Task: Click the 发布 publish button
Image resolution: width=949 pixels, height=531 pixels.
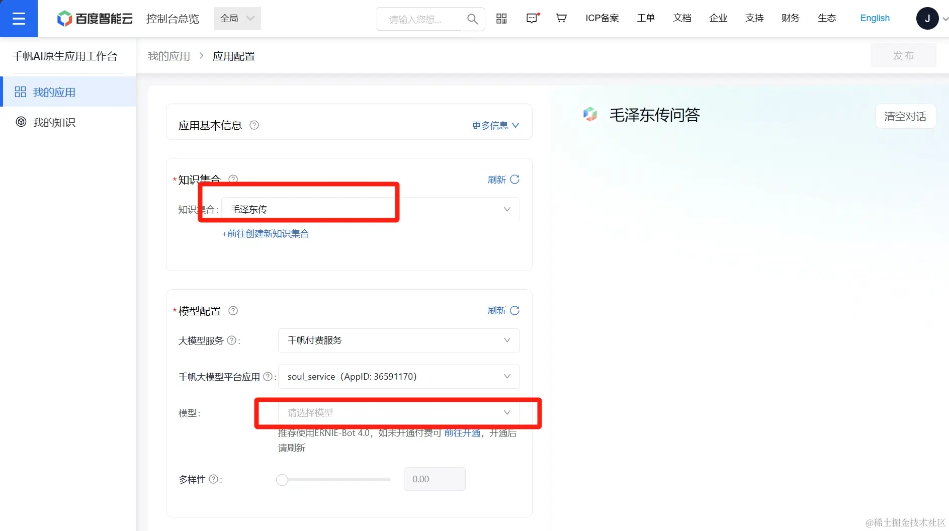Action: point(904,55)
